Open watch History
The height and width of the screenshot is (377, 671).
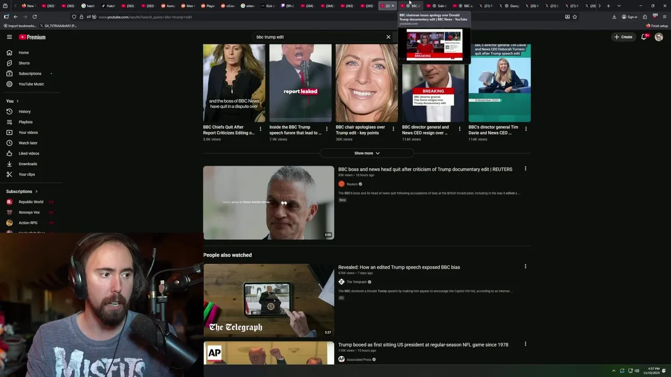click(x=25, y=112)
